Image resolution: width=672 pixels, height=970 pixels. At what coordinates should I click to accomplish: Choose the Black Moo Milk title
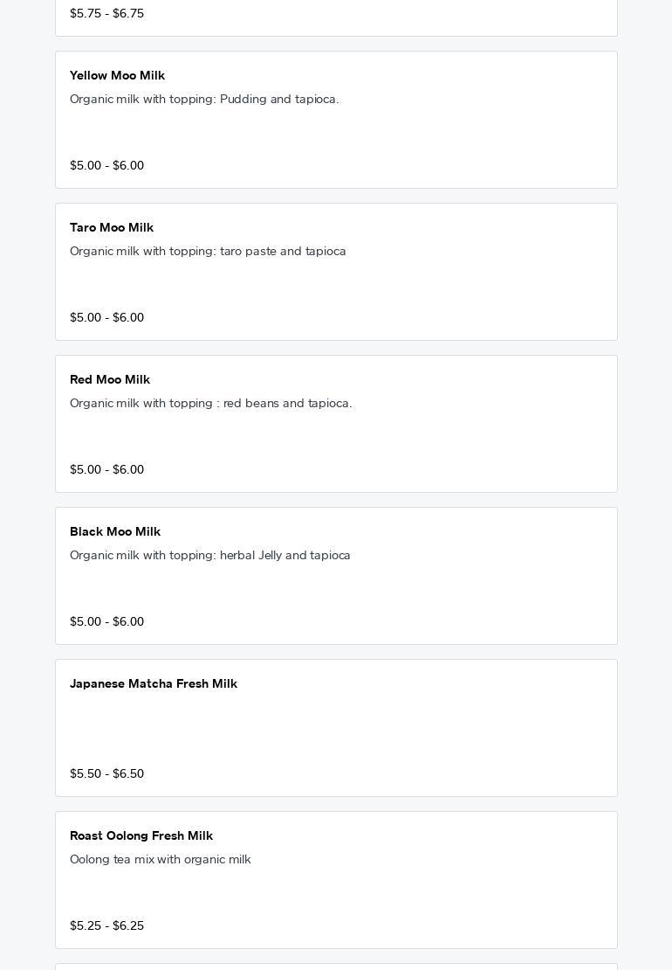(x=115, y=532)
